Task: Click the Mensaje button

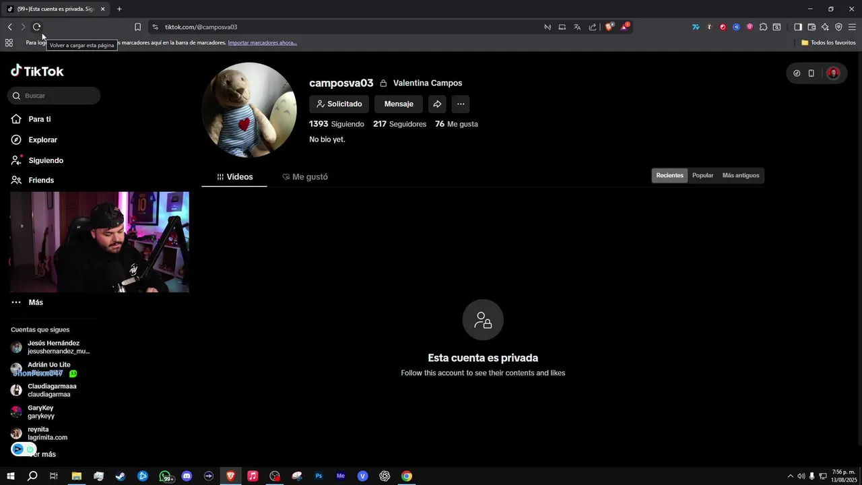Action: [399, 104]
